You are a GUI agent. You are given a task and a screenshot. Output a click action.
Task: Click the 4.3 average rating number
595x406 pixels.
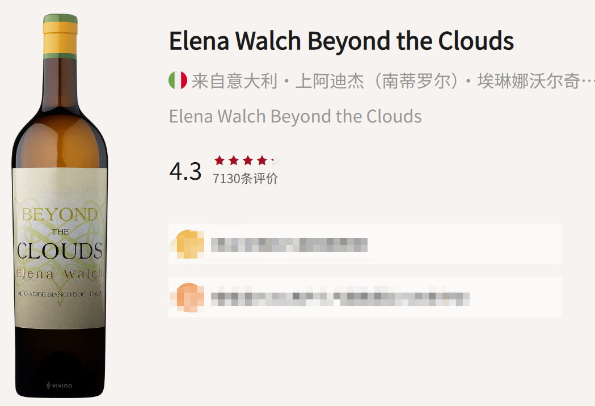click(x=185, y=171)
